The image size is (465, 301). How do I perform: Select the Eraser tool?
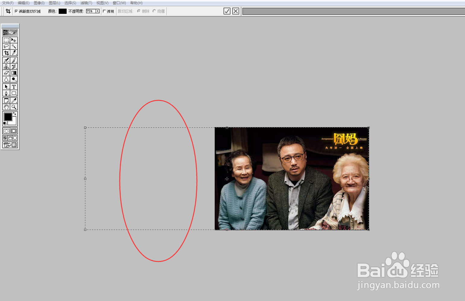(6, 73)
